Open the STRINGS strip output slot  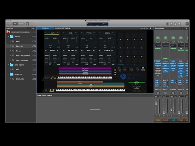click(x=181, y=90)
